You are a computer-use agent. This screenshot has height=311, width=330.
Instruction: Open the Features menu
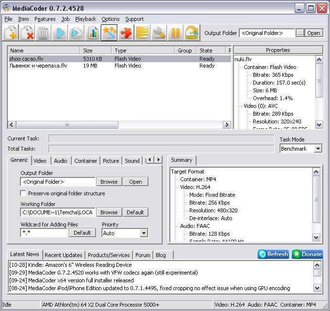[x=45, y=19]
